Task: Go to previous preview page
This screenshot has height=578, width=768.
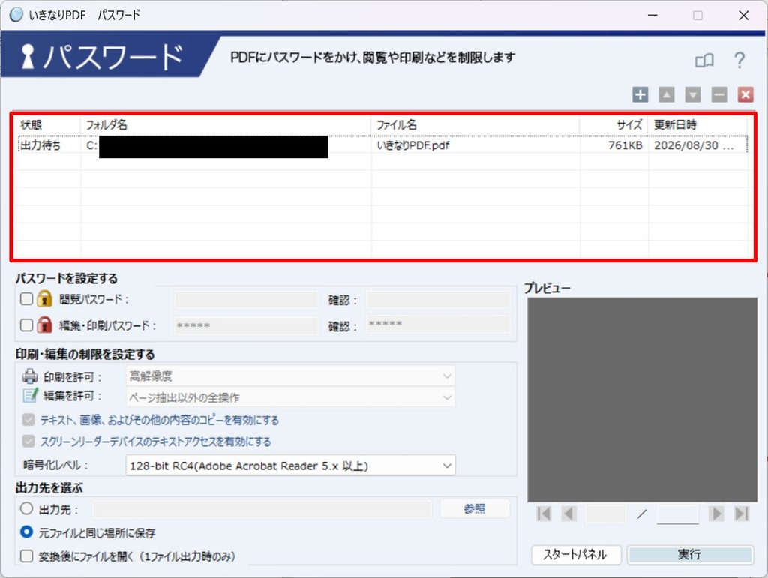Action: (x=568, y=514)
